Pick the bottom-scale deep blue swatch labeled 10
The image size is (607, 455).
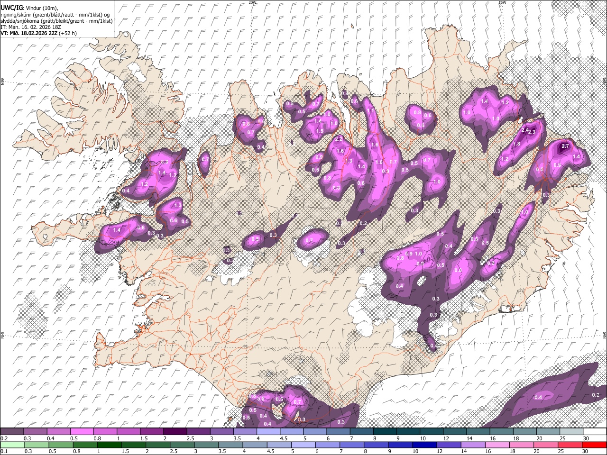point(424,445)
